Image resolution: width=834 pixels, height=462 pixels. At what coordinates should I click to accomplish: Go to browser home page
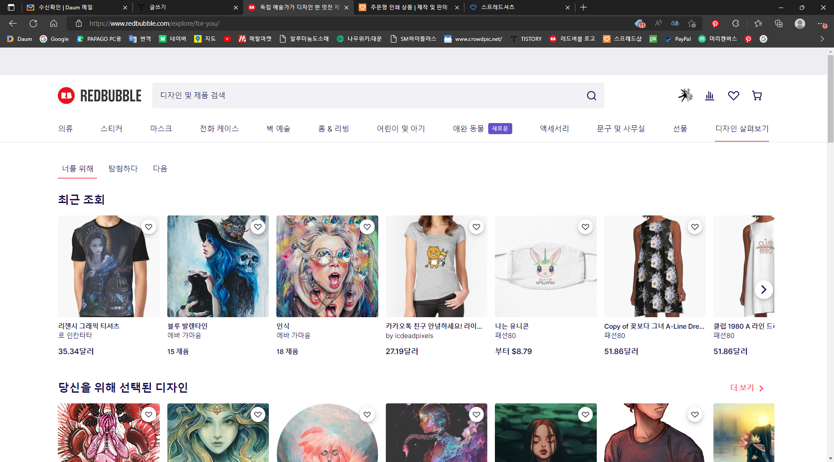point(53,24)
